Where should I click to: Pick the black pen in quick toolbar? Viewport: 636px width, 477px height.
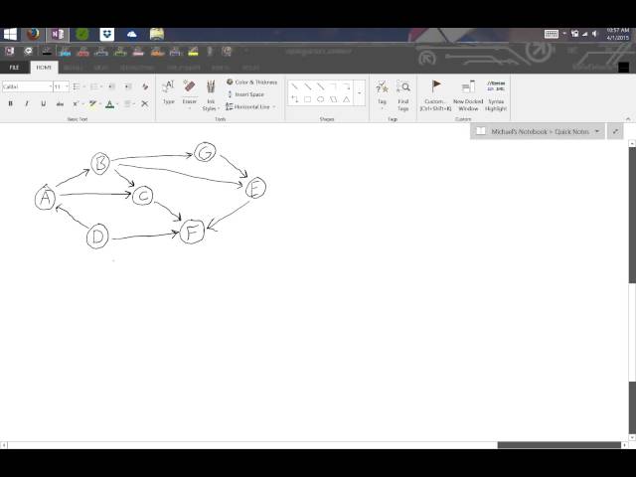coord(47,51)
